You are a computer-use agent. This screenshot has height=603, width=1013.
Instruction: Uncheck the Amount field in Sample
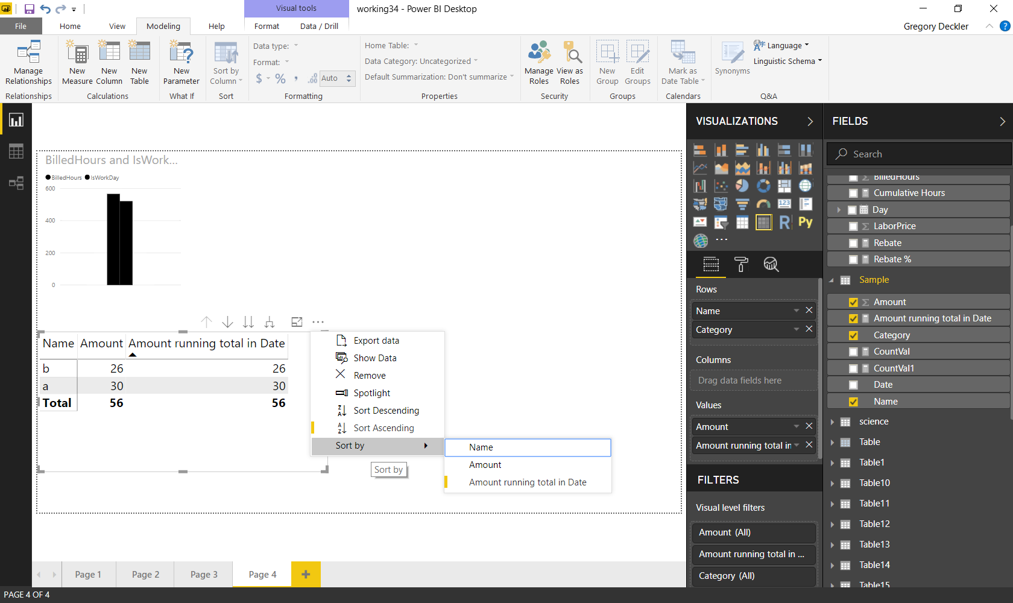(x=853, y=302)
